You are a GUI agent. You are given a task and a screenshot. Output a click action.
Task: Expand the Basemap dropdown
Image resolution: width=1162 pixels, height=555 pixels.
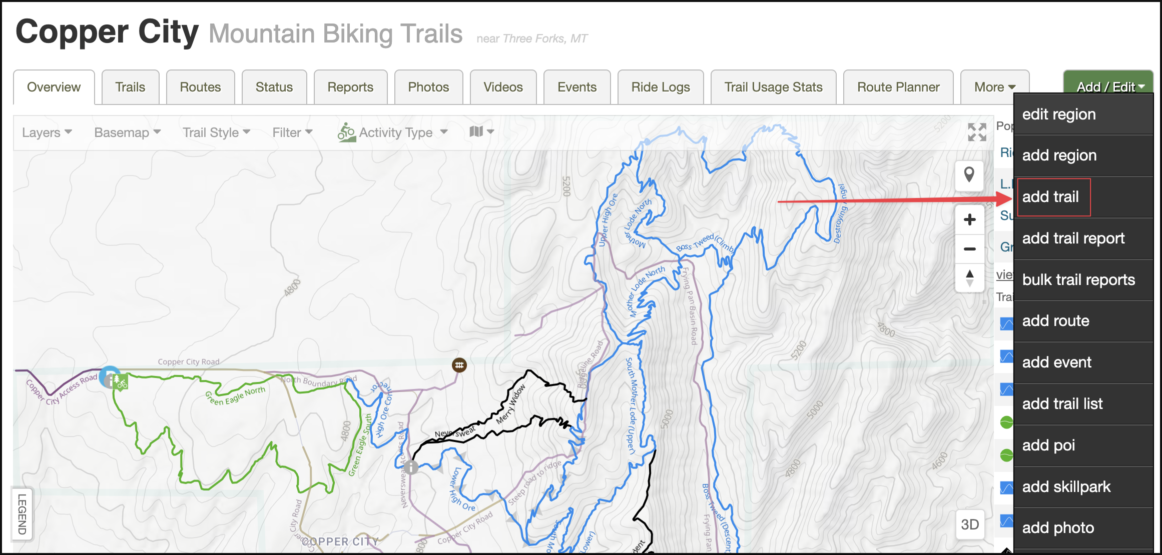tap(128, 132)
